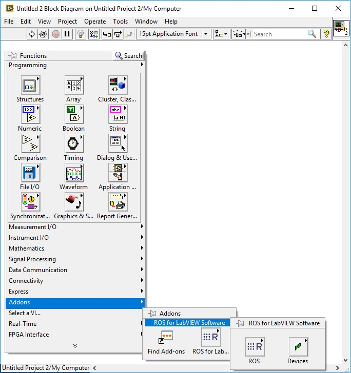
Task: Open the Context Help question mark
Action: [x=326, y=34]
